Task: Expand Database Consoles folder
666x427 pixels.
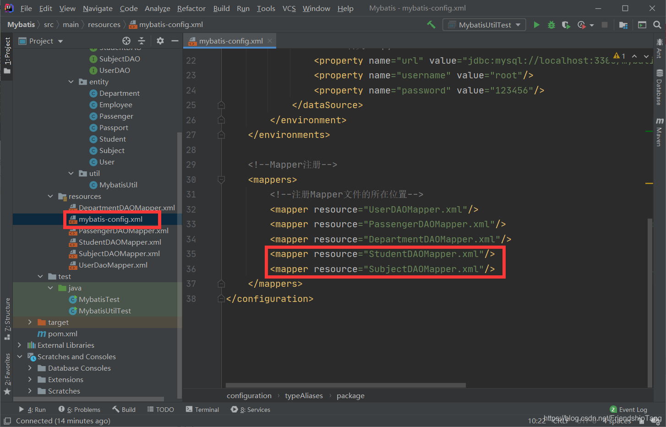Action: pos(30,368)
